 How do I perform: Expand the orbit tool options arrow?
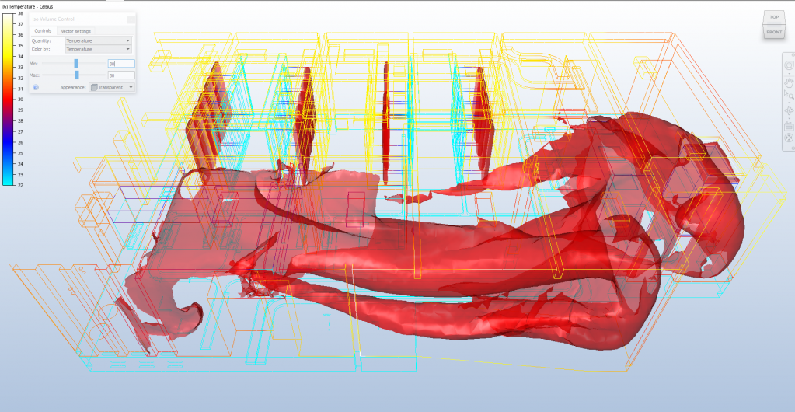click(x=790, y=118)
